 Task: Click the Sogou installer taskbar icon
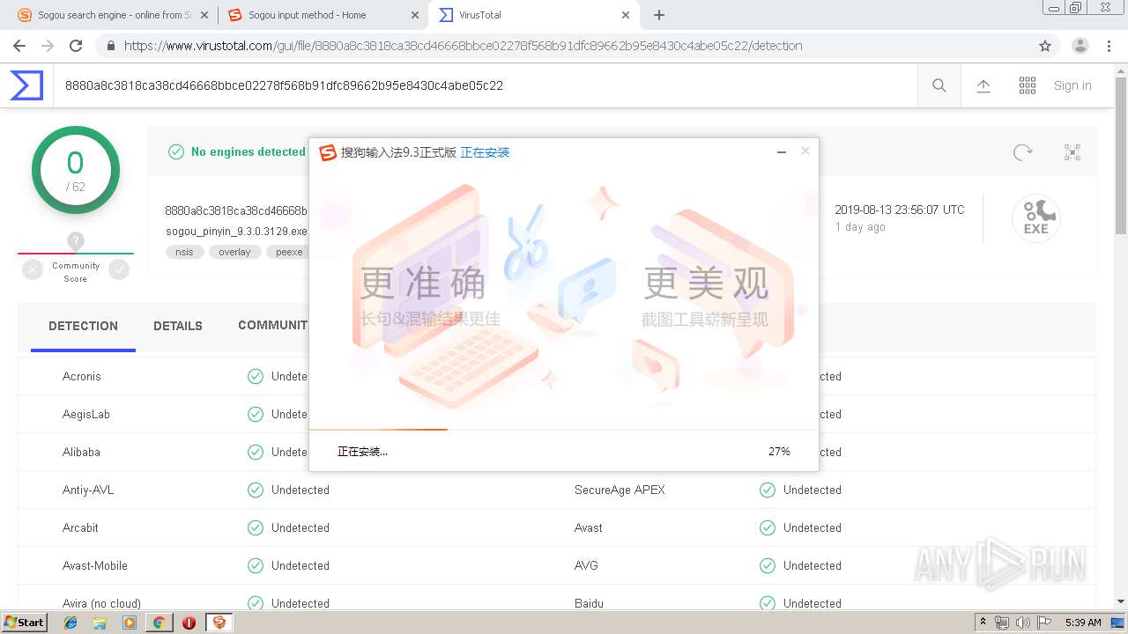coord(219,623)
